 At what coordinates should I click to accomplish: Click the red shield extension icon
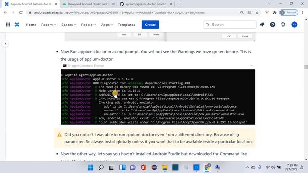(267, 12)
